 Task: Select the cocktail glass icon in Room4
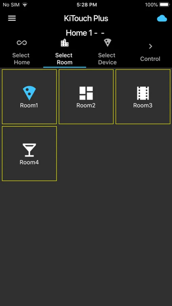(x=29, y=150)
